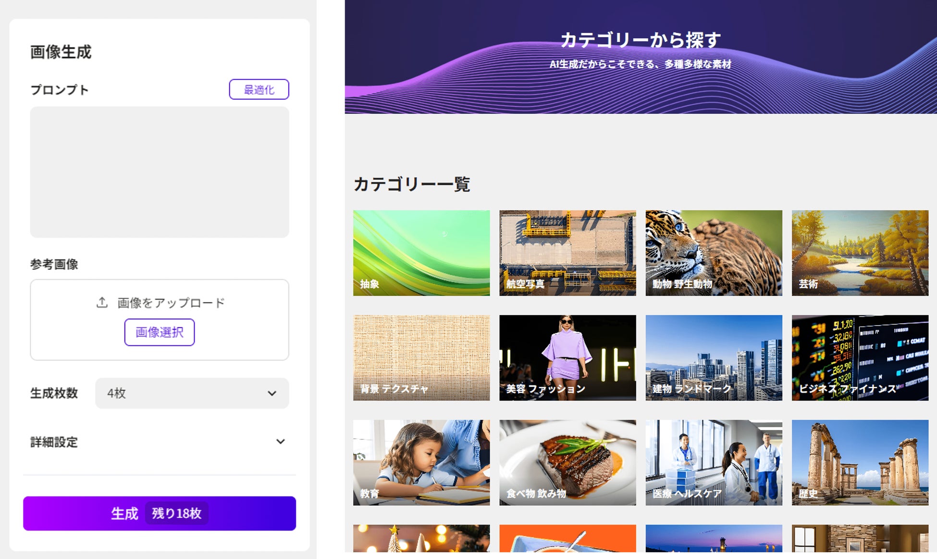937x559 pixels.
Task: Click the purple 生成 generate button
Action: [x=160, y=513]
